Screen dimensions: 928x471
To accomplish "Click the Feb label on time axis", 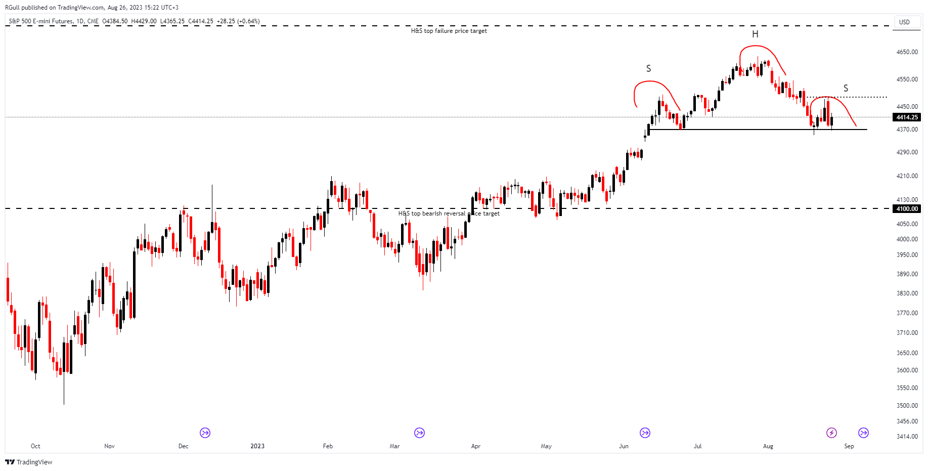I will coord(328,446).
